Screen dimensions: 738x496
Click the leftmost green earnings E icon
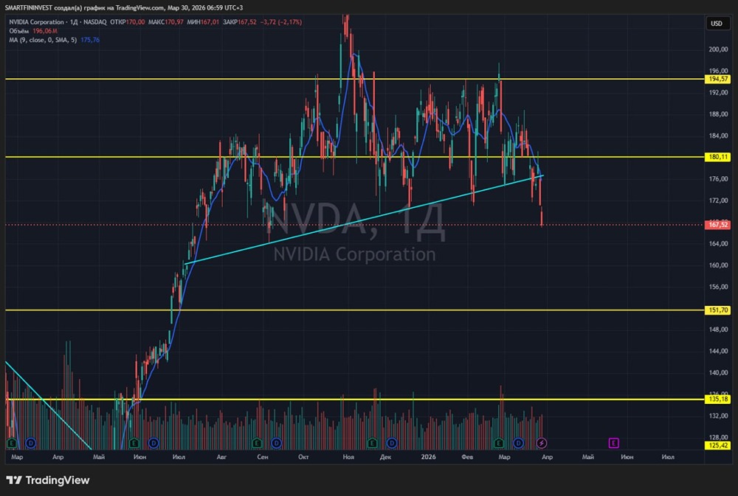(x=12, y=443)
